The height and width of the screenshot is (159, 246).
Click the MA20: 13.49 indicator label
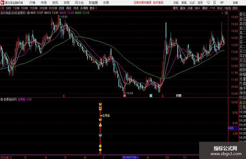67,13
